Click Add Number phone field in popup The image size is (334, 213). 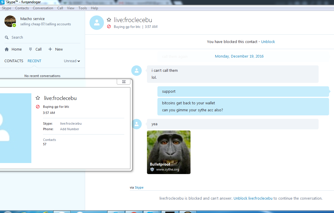[69, 129]
